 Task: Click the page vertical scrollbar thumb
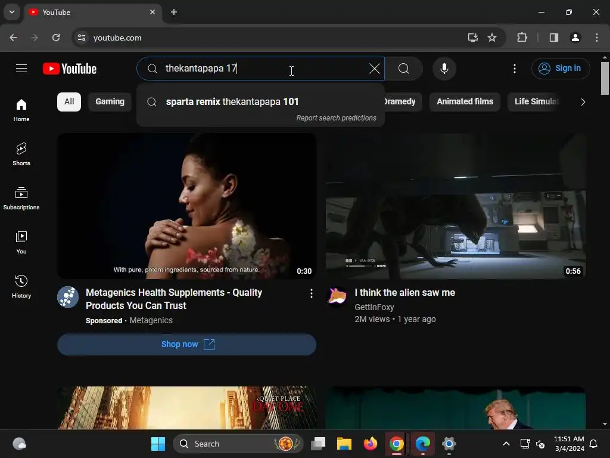pyautogui.click(x=605, y=78)
